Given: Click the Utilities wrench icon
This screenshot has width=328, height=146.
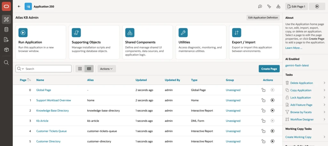Looking at the screenshot, I should [183, 33].
